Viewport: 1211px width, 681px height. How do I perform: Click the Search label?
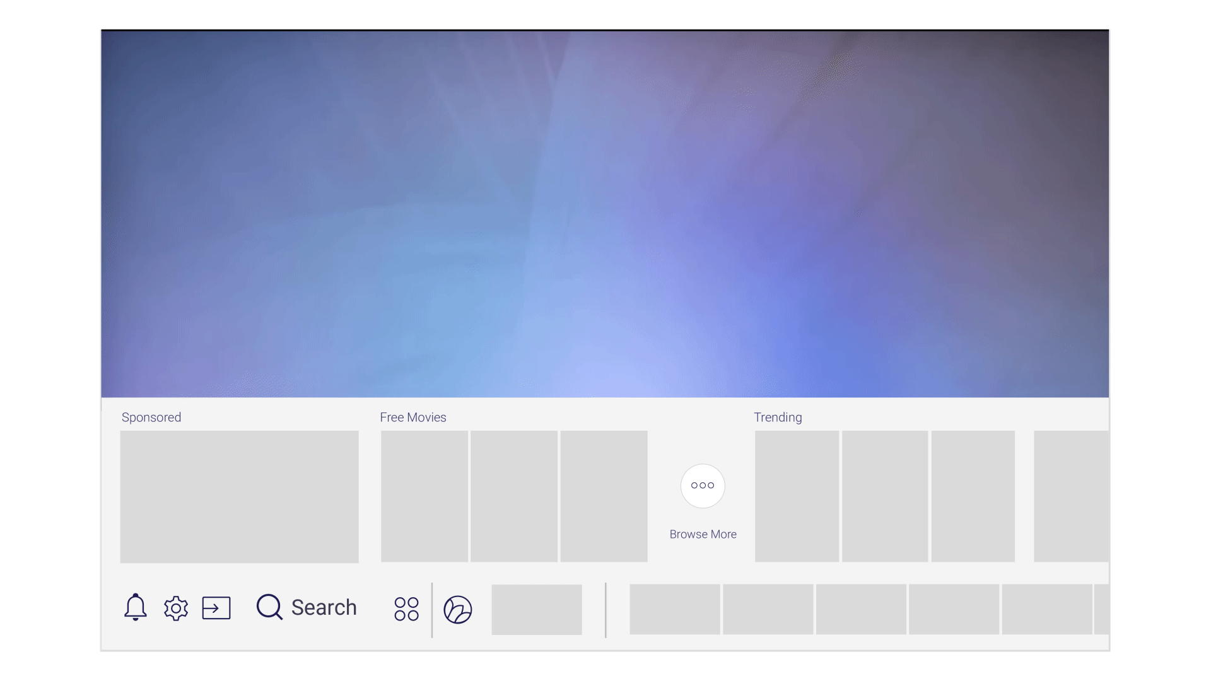click(x=324, y=607)
